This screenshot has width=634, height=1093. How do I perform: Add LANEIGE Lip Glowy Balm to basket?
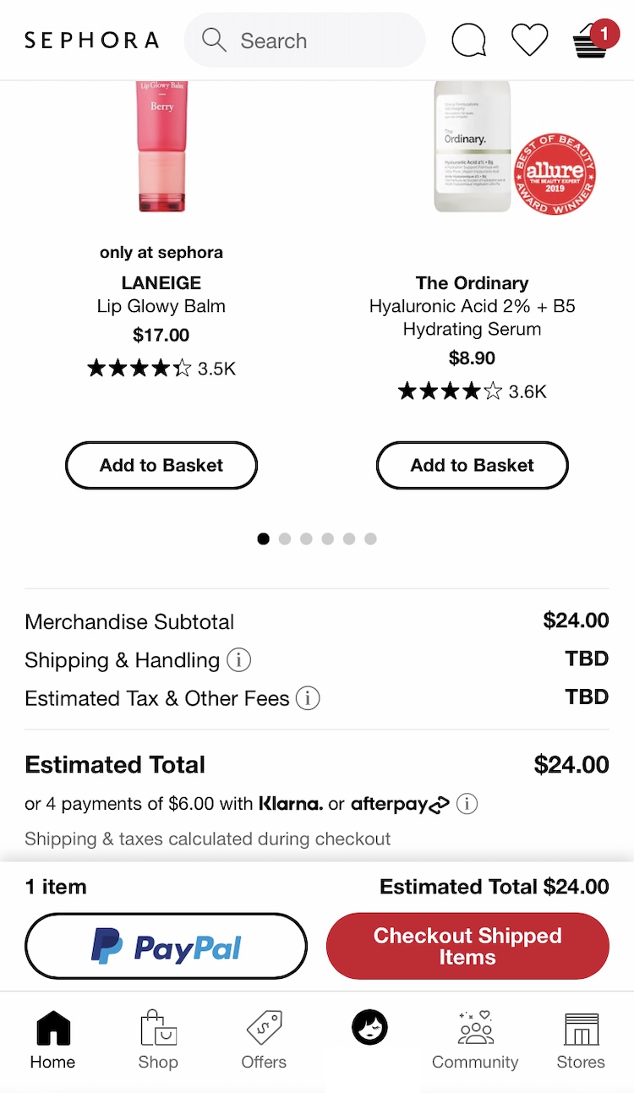coord(161,465)
